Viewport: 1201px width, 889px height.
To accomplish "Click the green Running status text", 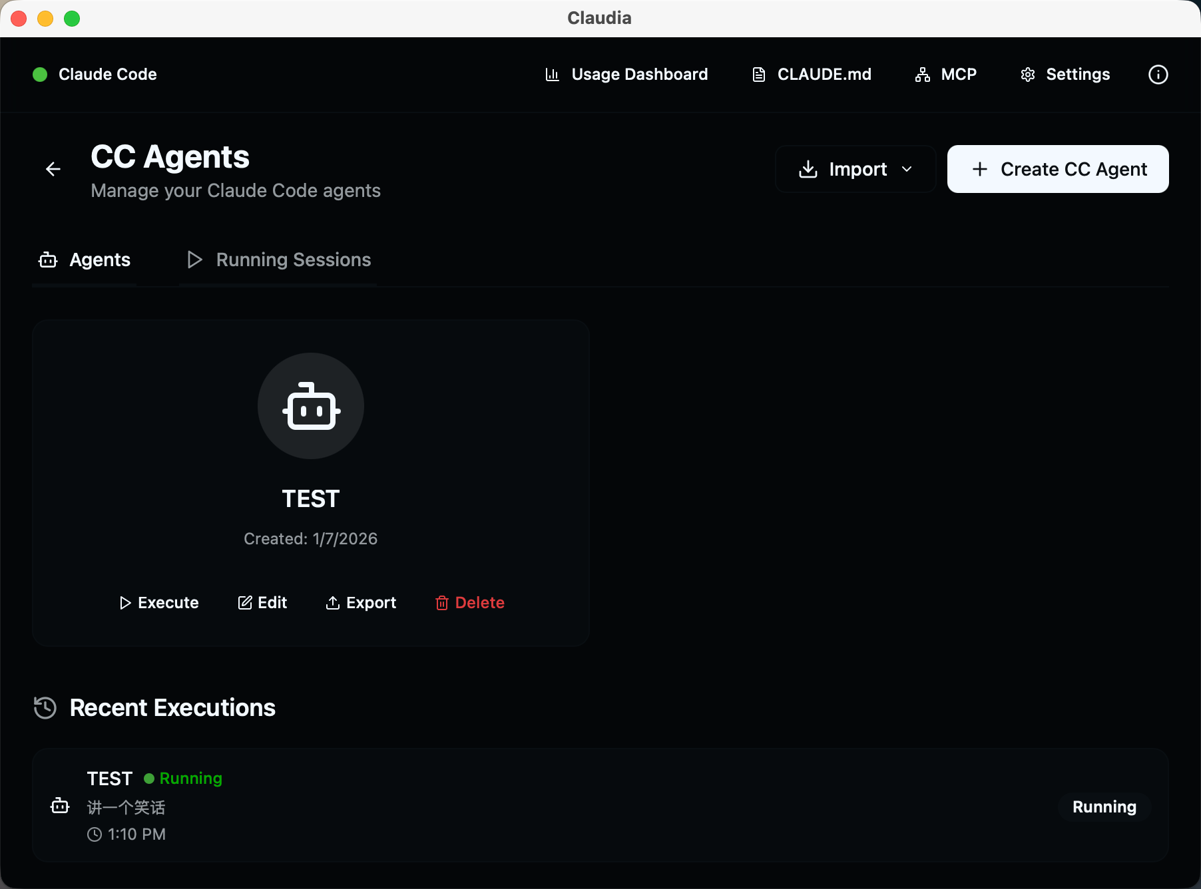I will pos(191,779).
